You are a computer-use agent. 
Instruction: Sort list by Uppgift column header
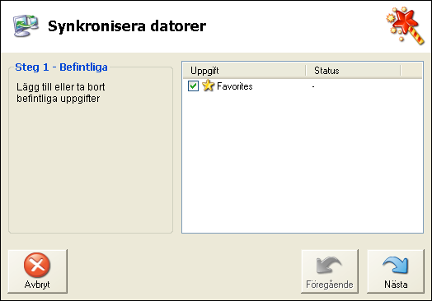(244, 71)
